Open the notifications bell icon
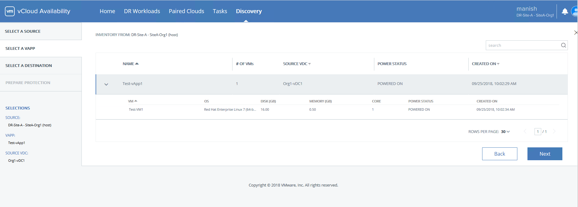 click(565, 12)
